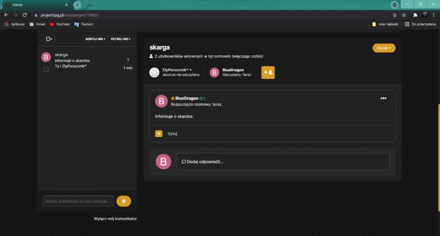Click the BlueDragon avatar in message list
Viewport: 440px width, 236px height.
pos(46,57)
